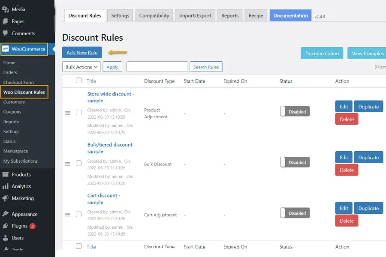Open the Customers submenu item
The width and height of the screenshot is (386, 257).
[14, 102]
